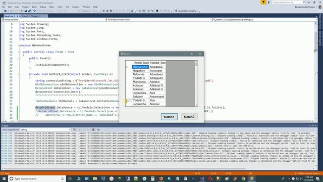Click the Undo arrow icon

pyautogui.click(x=34, y=11)
